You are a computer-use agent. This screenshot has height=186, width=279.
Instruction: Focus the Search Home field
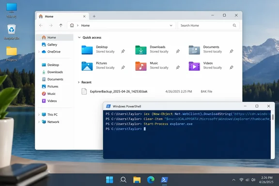tap(209, 26)
